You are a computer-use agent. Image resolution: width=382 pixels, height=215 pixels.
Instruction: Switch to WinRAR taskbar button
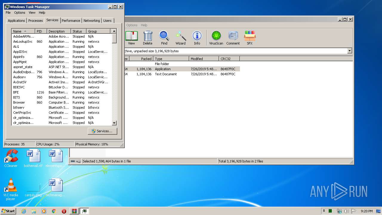click(x=74, y=211)
